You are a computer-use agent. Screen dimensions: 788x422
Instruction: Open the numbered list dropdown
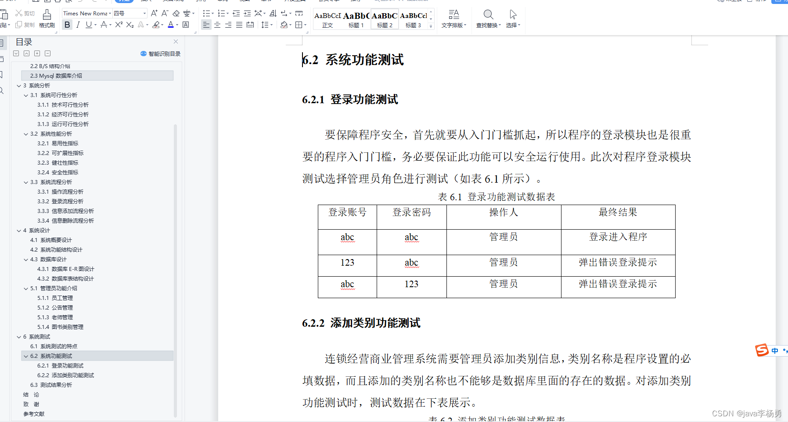[228, 14]
